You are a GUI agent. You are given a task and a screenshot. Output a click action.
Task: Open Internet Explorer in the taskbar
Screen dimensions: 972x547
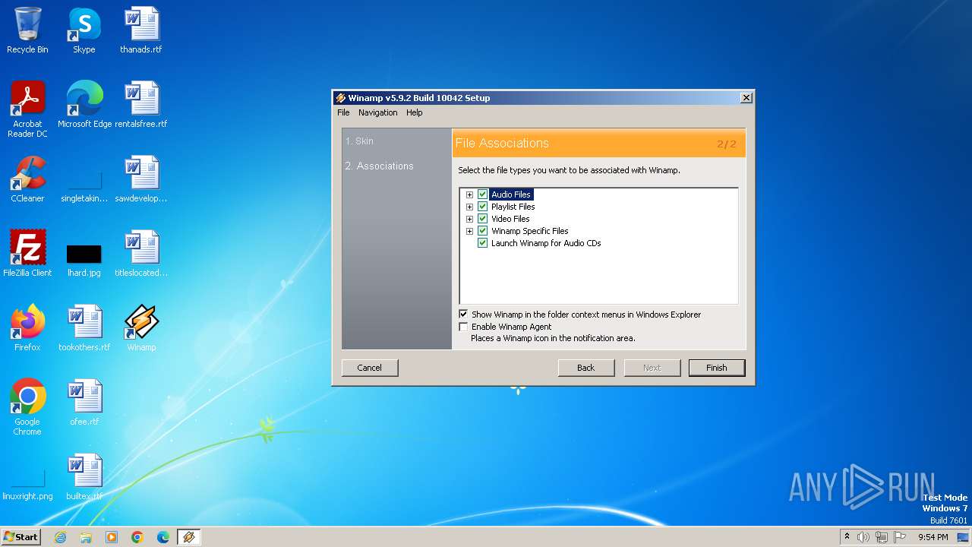pyautogui.click(x=61, y=537)
